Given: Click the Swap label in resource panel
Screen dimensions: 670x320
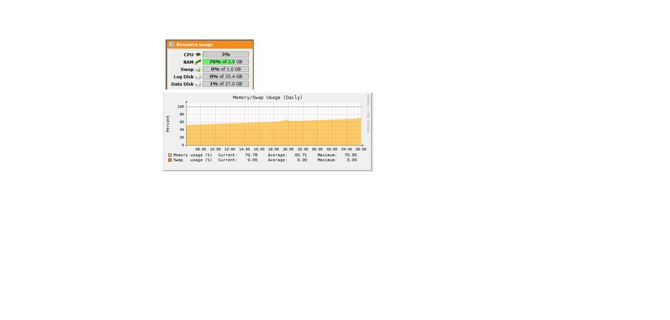Looking at the screenshot, I should point(187,69).
